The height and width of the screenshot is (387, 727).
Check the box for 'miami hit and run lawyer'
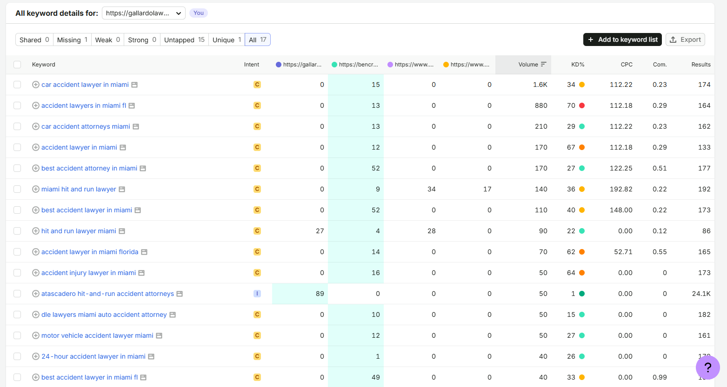pos(17,189)
